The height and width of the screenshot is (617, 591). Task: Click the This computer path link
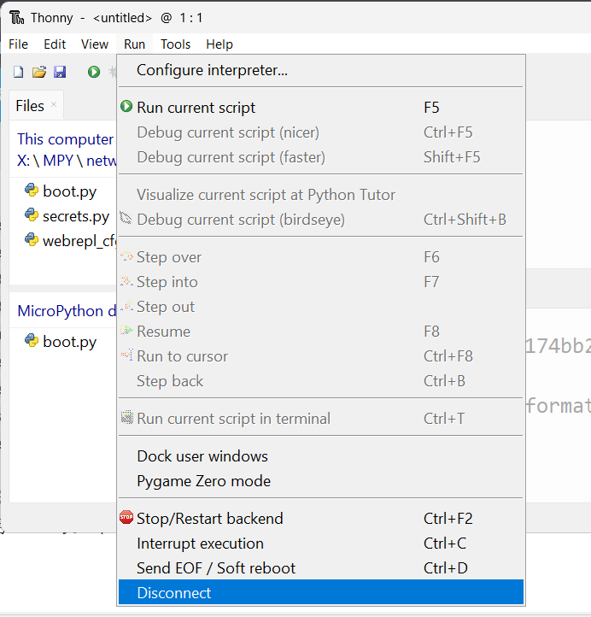pyautogui.click(x=65, y=139)
